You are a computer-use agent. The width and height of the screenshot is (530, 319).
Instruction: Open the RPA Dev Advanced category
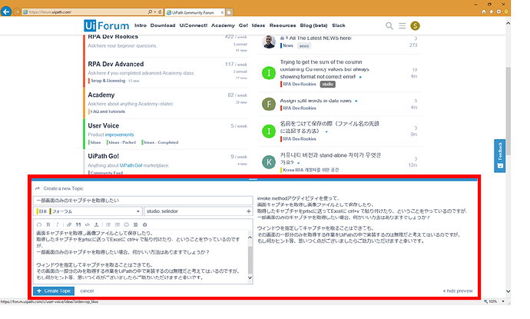pyautogui.click(x=115, y=64)
